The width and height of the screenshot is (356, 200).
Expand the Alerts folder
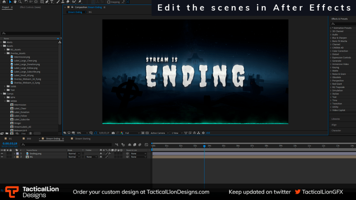coord(1,42)
